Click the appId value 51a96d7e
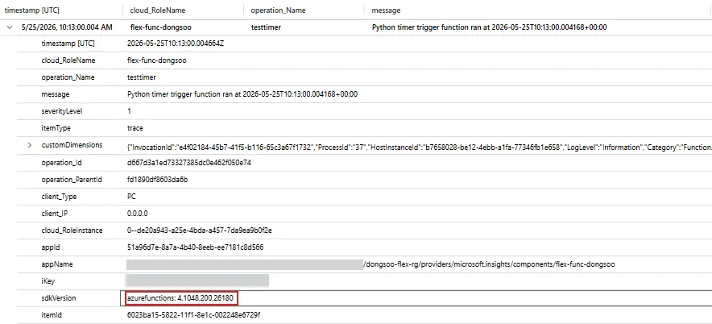 coord(195,247)
